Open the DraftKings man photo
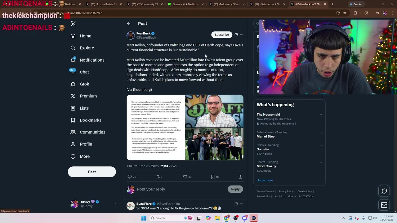This screenshot has width=397, height=223. coord(214,111)
